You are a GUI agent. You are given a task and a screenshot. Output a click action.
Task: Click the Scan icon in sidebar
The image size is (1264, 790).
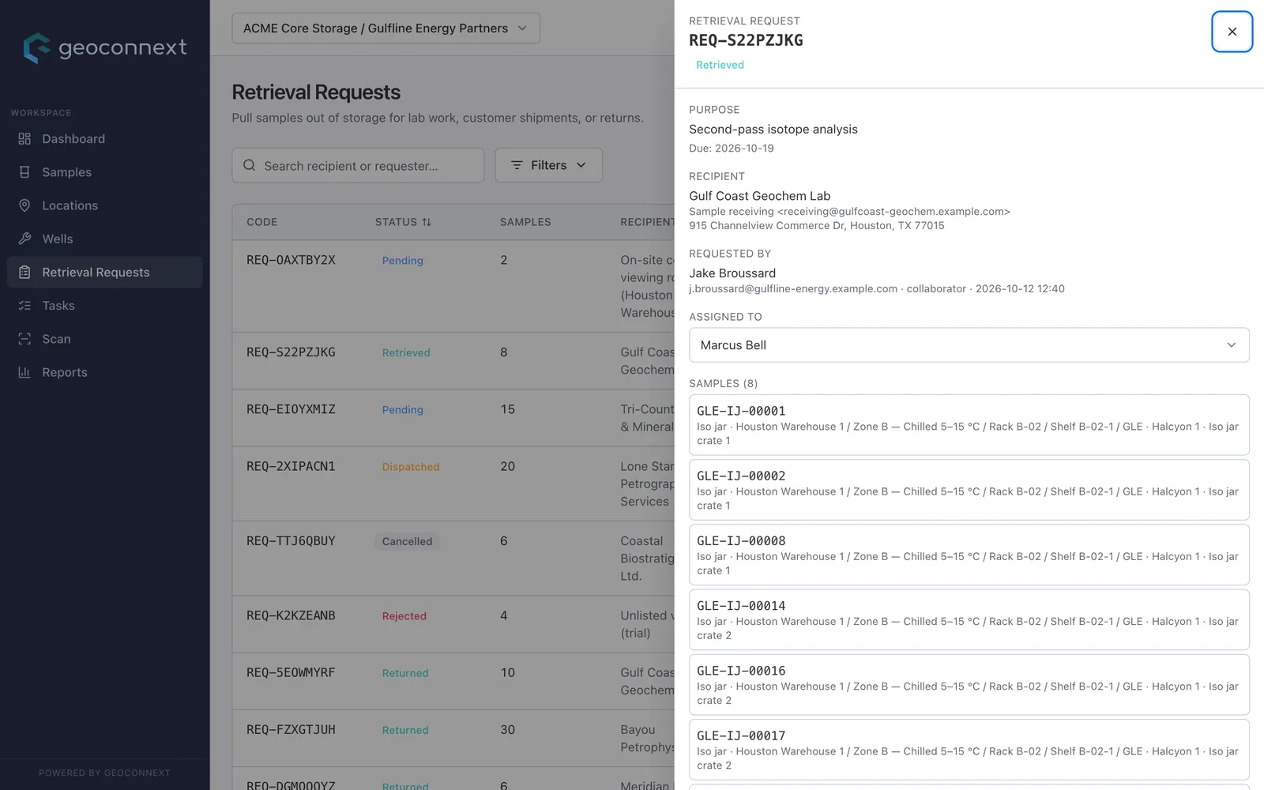point(24,339)
